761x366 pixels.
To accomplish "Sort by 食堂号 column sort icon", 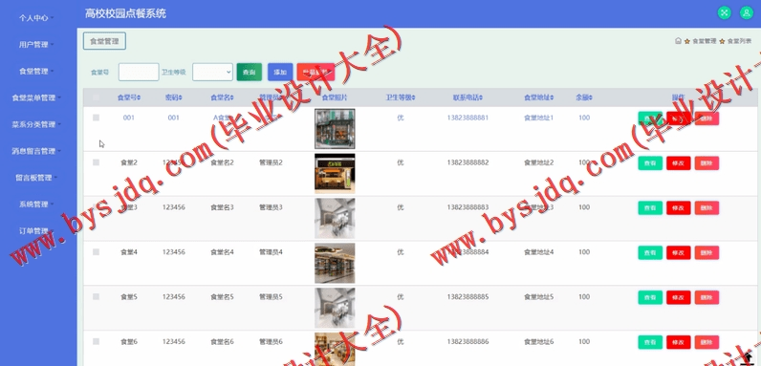I will (139, 97).
